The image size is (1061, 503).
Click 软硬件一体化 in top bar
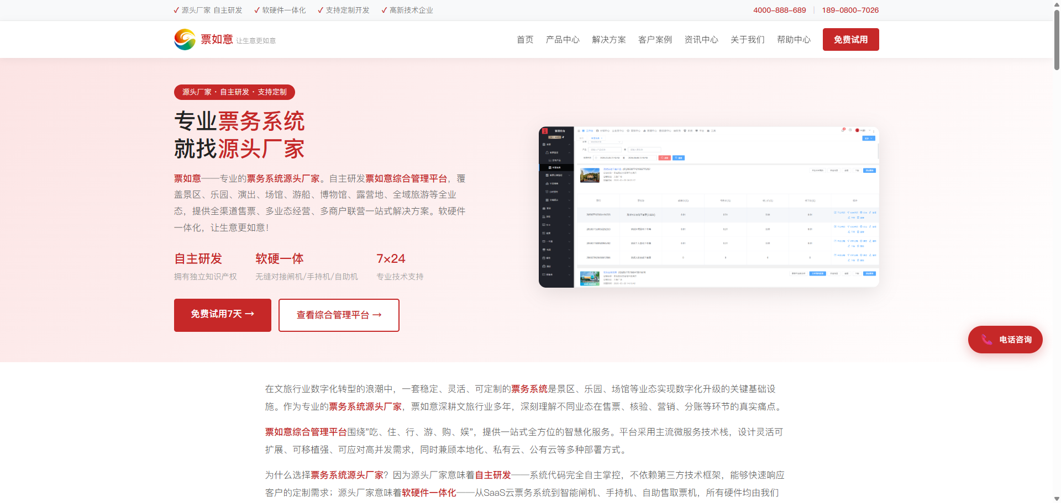[280, 10]
